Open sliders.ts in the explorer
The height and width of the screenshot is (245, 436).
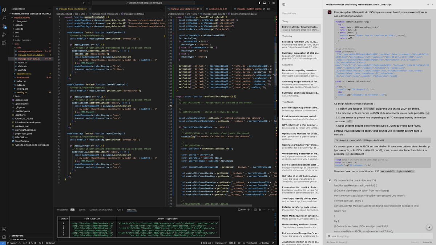[22, 66]
